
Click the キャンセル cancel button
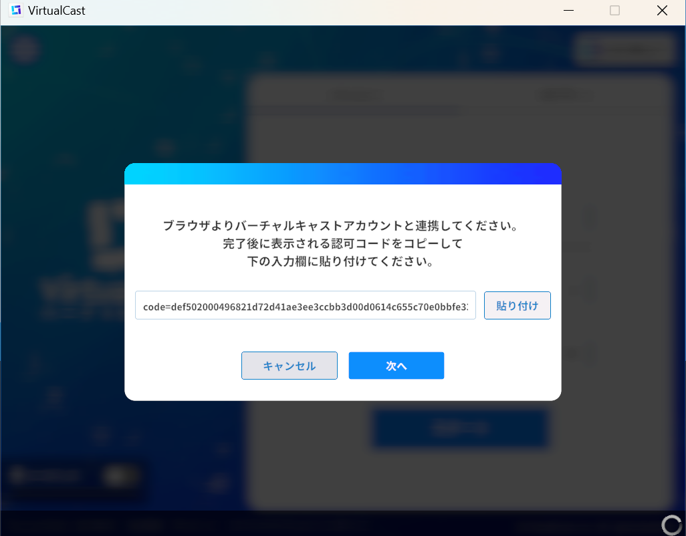pyautogui.click(x=290, y=366)
